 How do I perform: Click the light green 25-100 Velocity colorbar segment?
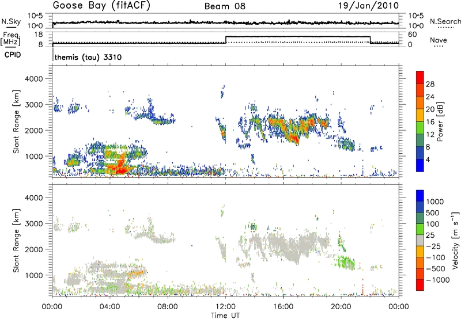click(x=420, y=229)
